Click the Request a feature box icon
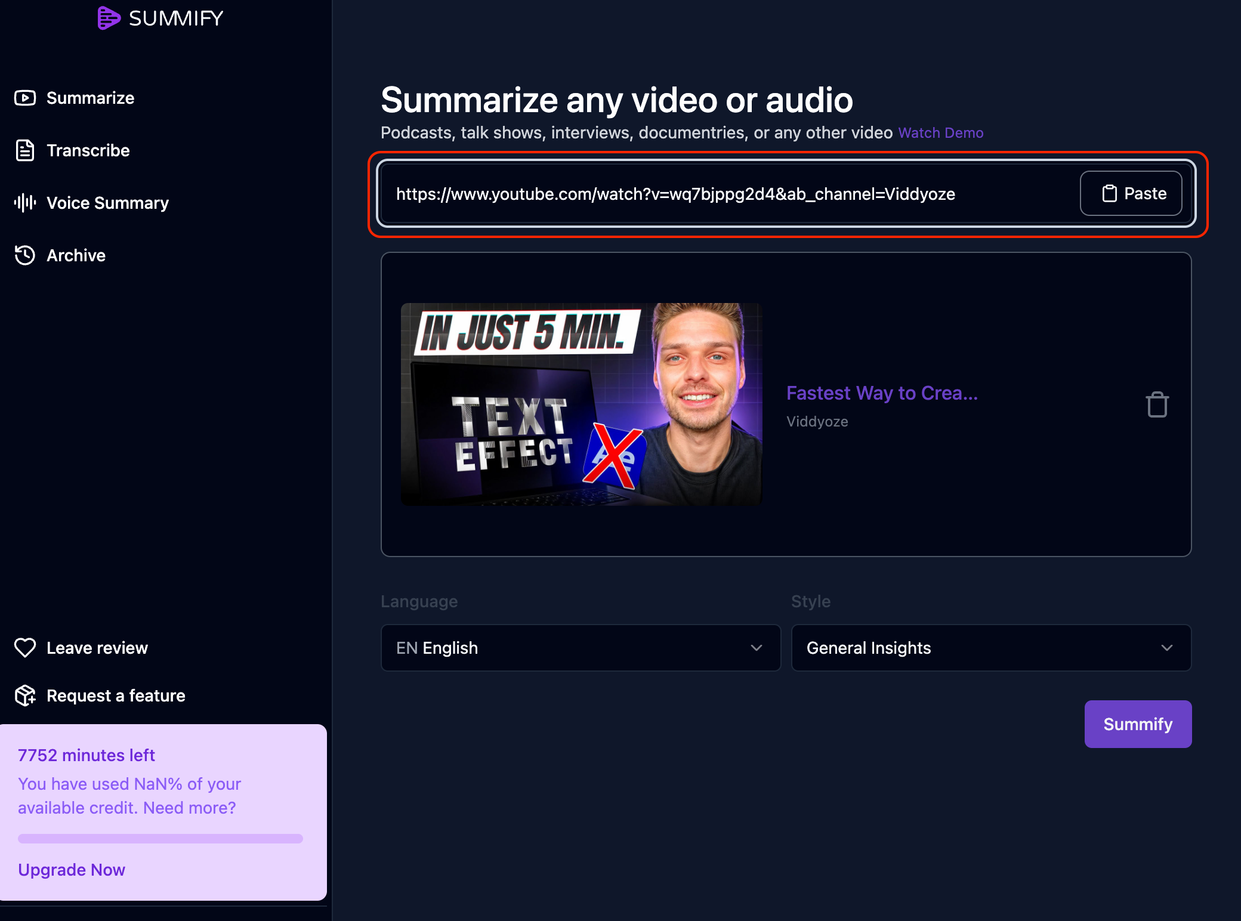 point(25,696)
